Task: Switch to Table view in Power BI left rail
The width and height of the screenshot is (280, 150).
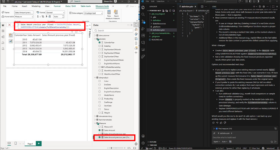Action: (x=3, y=31)
